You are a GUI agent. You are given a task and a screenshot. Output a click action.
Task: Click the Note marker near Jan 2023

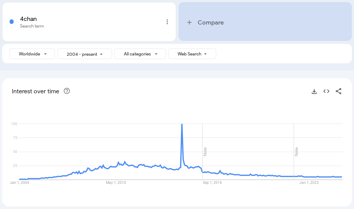click(x=296, y=152)
